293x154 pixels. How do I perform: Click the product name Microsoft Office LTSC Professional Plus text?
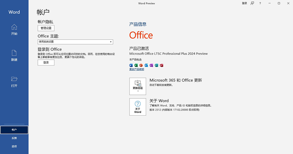click(168, 54)
